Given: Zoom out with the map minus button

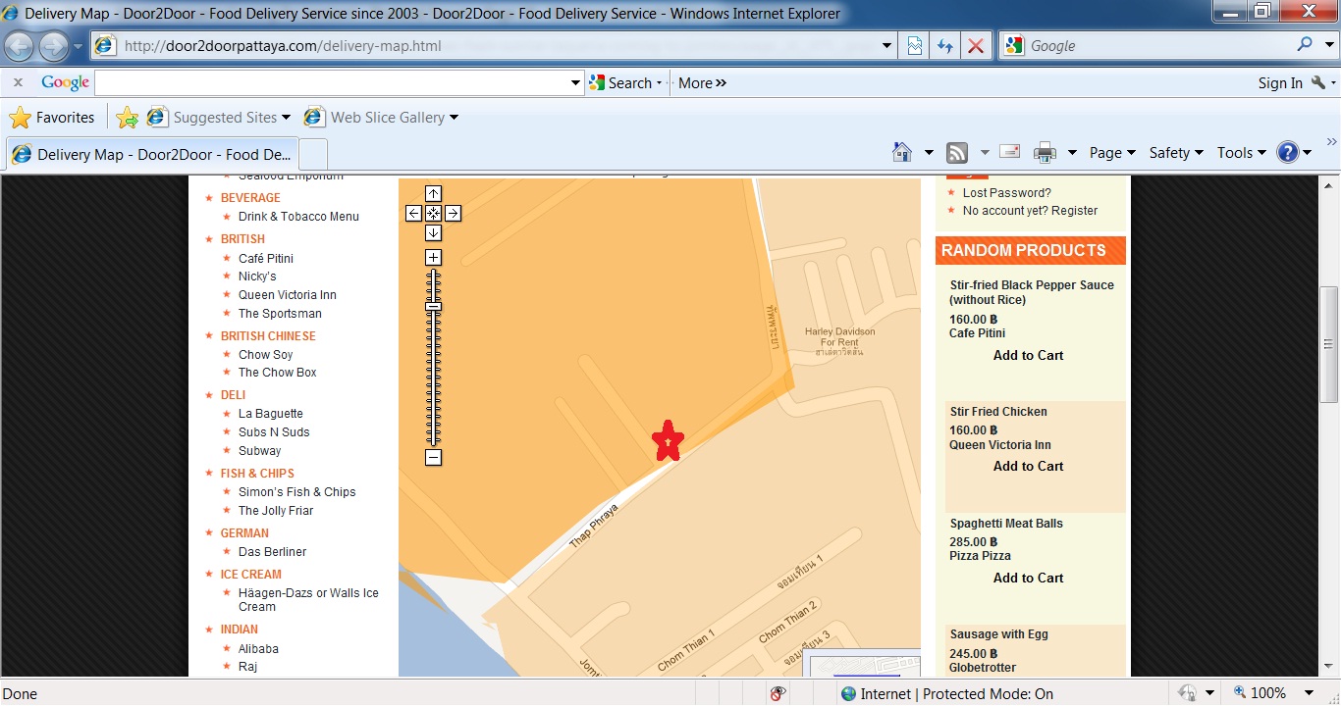Looking at the screenshot, I should click(433, 457).
